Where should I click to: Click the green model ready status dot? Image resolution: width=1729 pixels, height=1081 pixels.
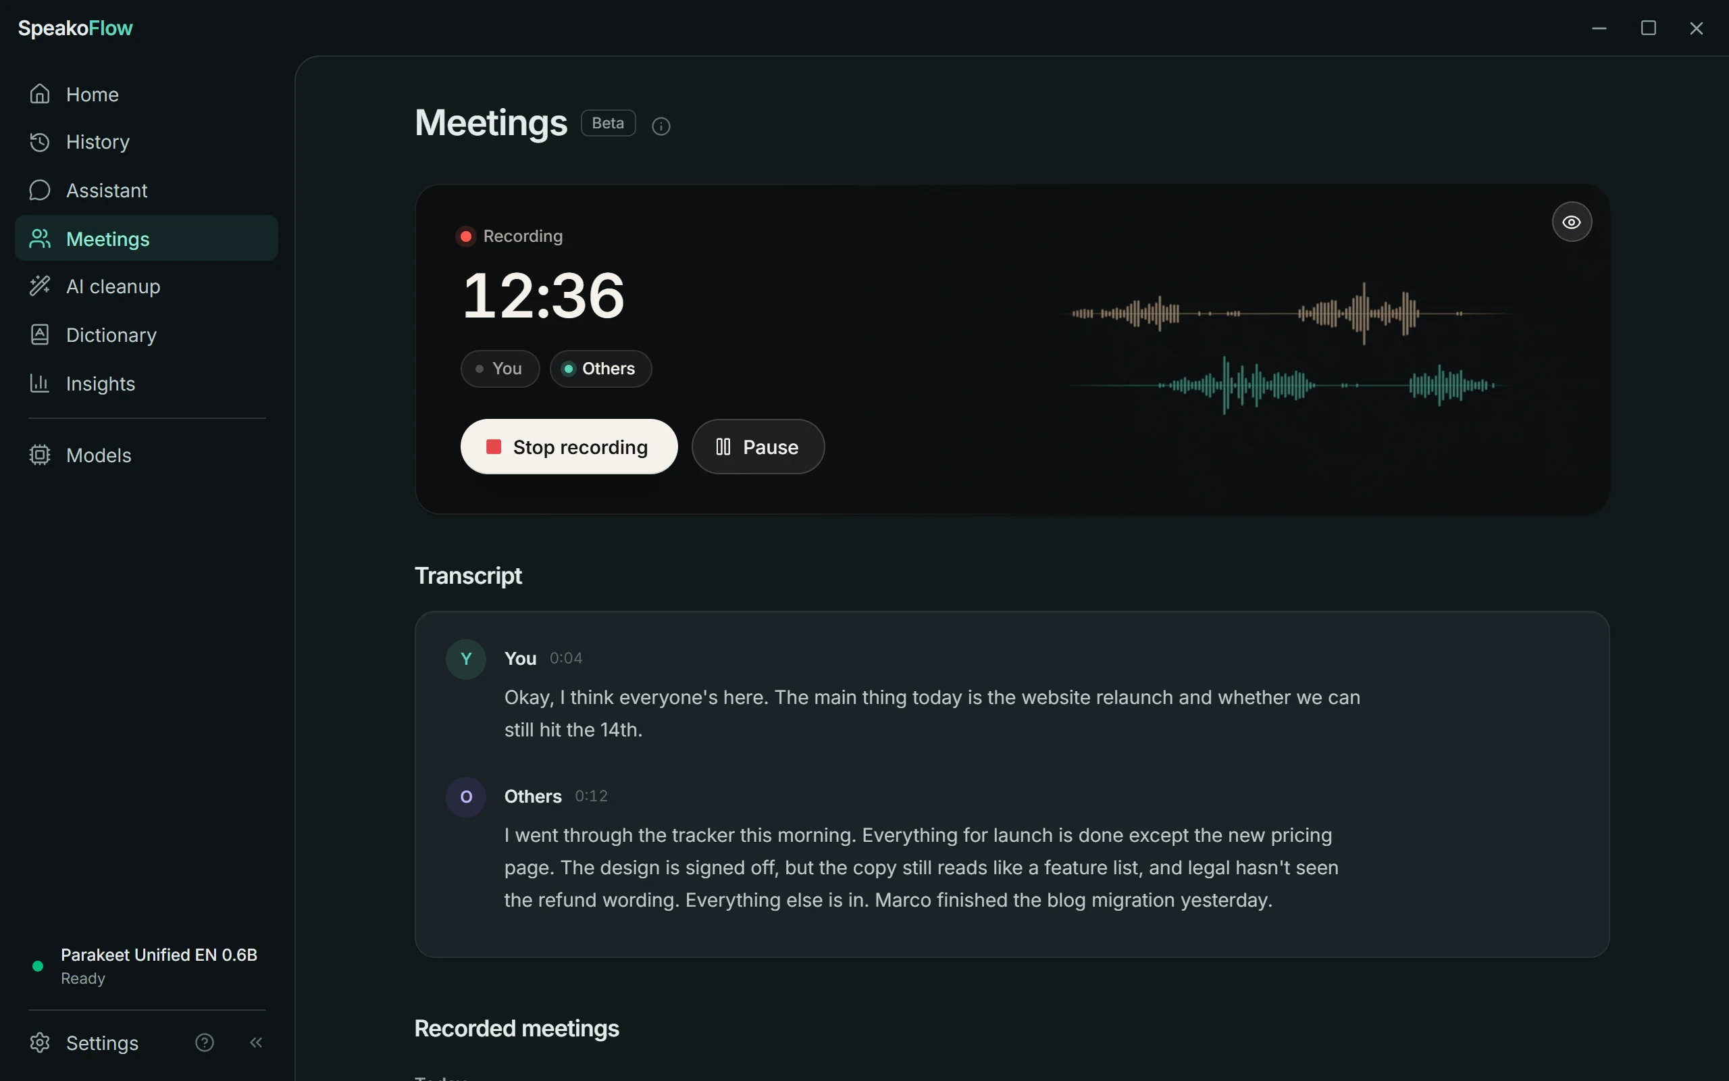pos(38,966)
